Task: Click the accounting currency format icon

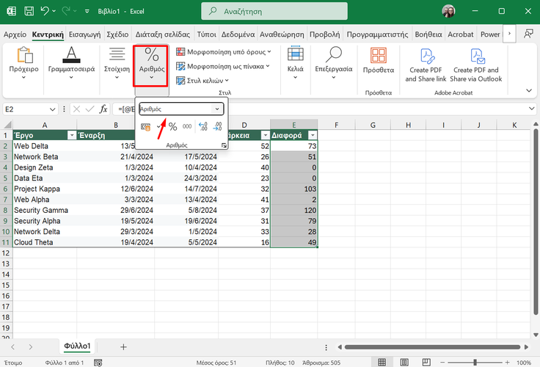Action: tap(146, 127)
